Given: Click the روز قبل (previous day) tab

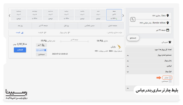Looking at the screenshot, I should (66, 26).
